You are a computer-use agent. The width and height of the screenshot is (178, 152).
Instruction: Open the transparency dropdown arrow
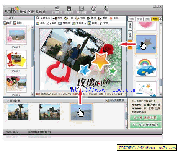coord(85,23)
